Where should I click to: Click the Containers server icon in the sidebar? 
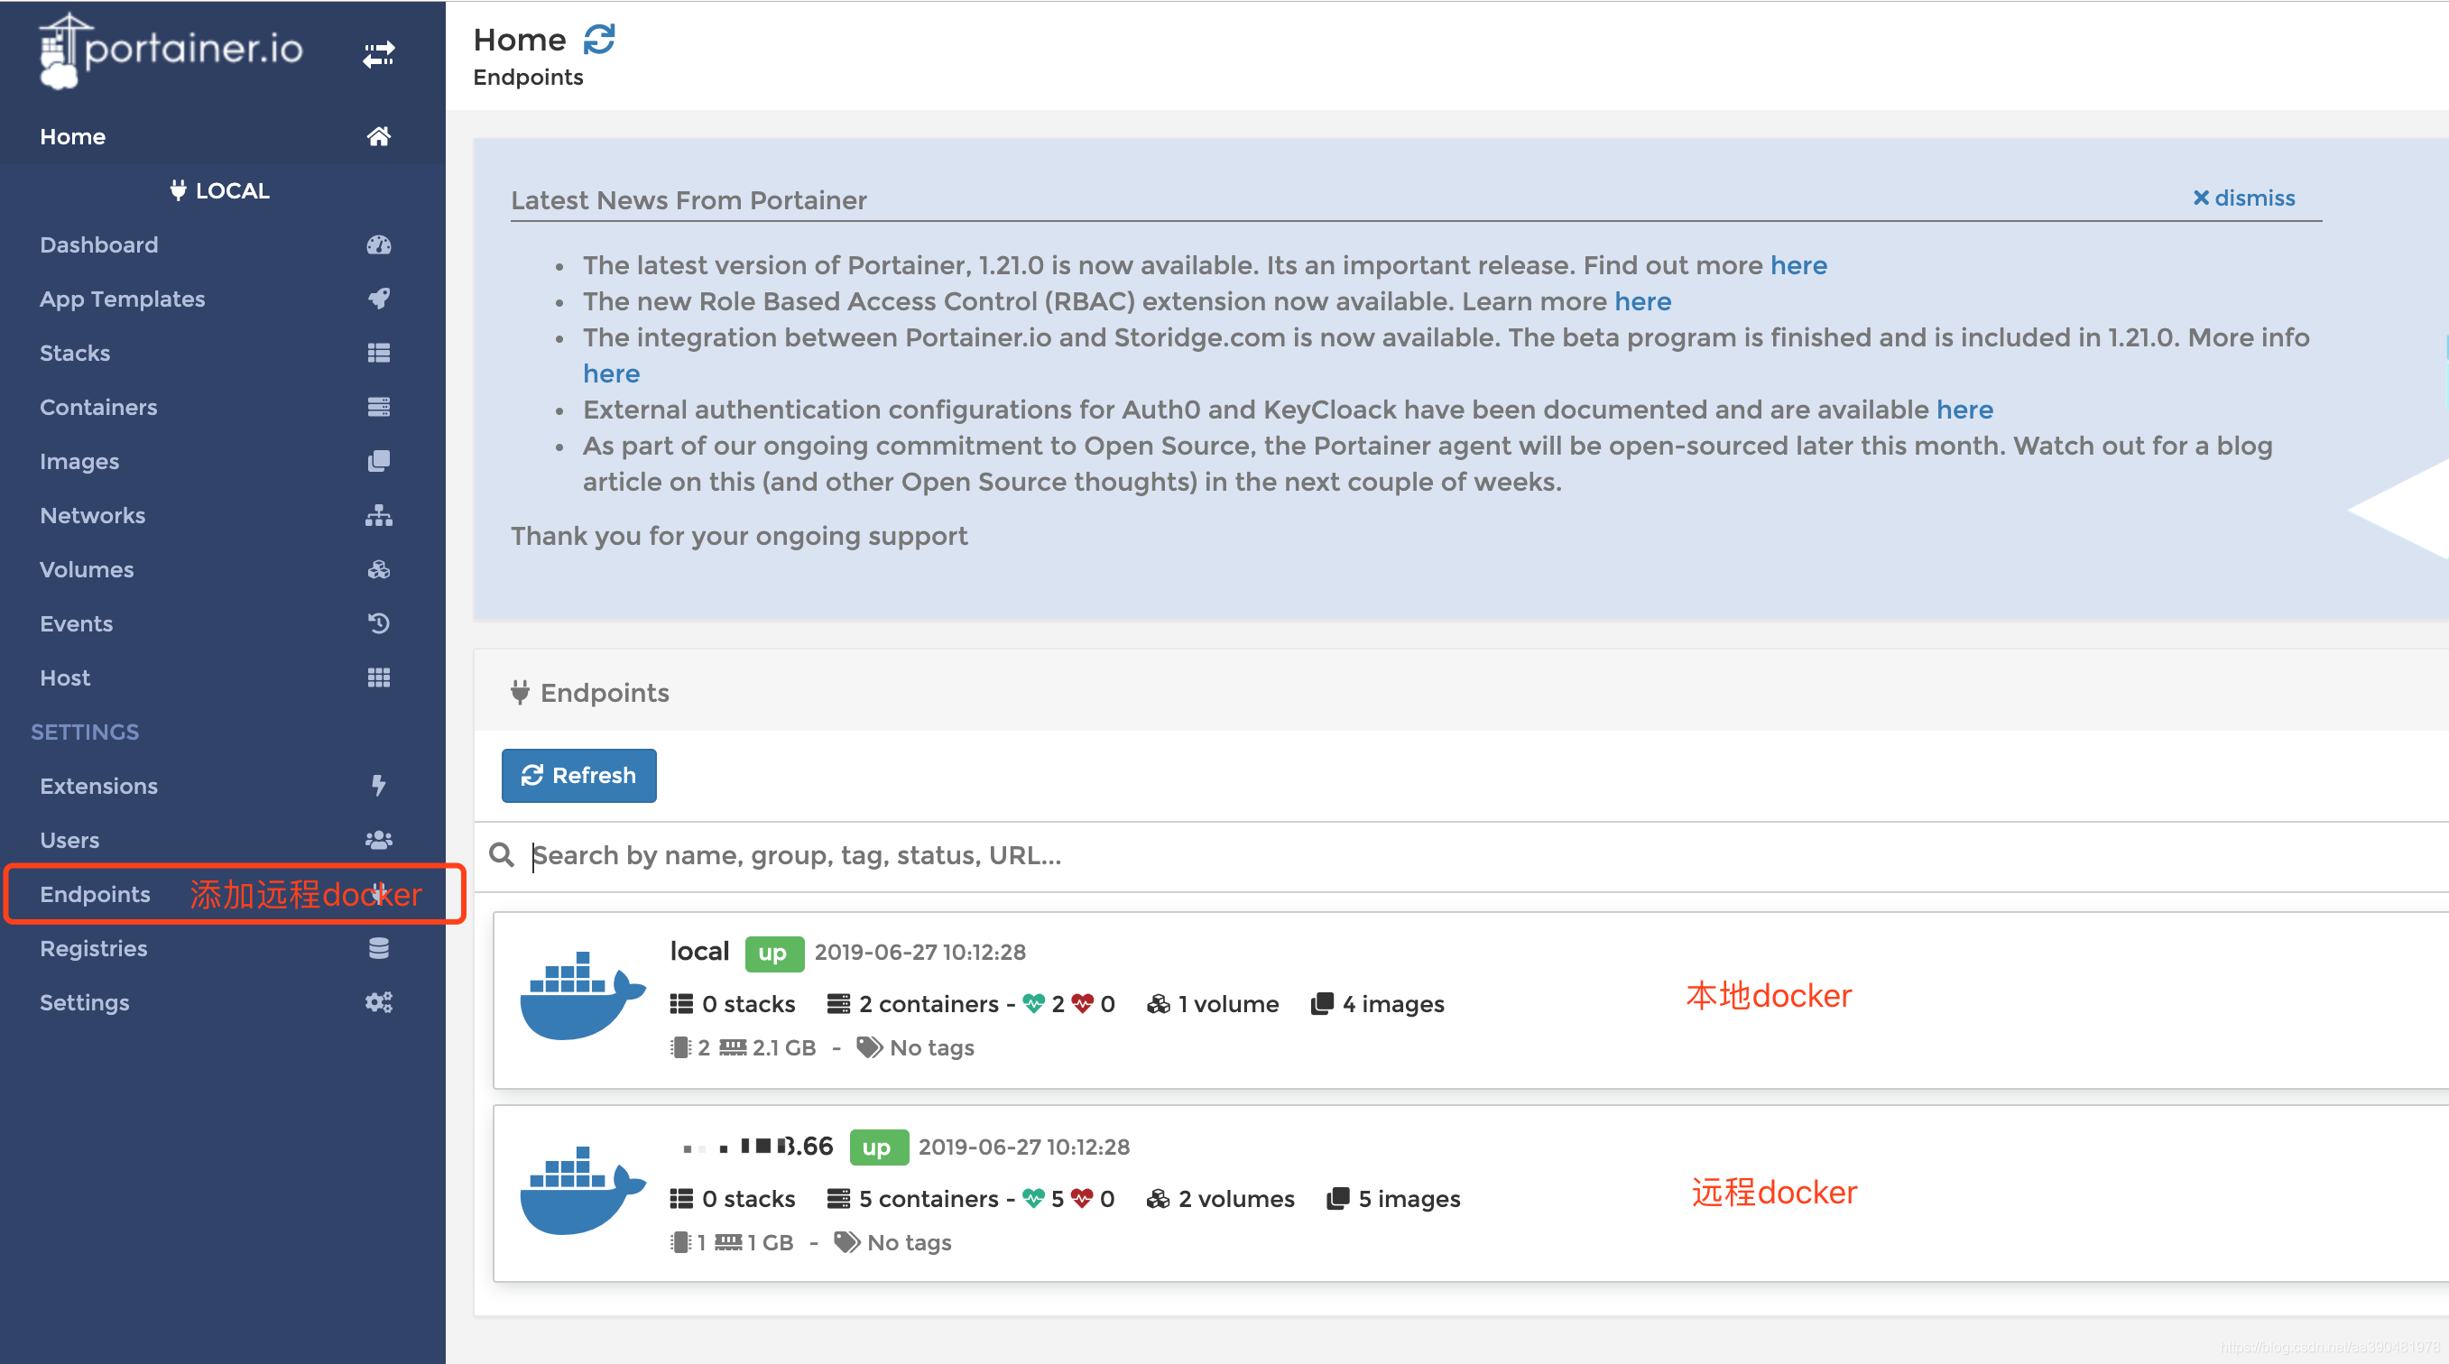tap(378, 407)
